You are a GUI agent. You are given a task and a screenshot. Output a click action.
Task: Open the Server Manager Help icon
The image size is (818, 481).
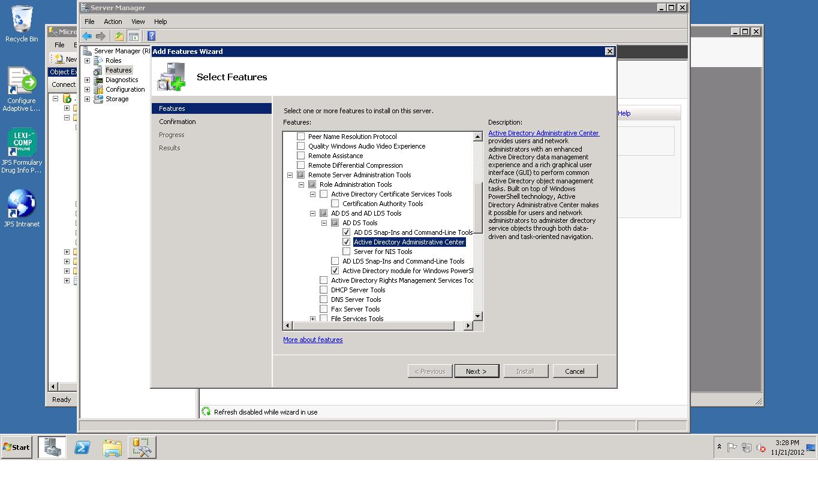point(151,36)
